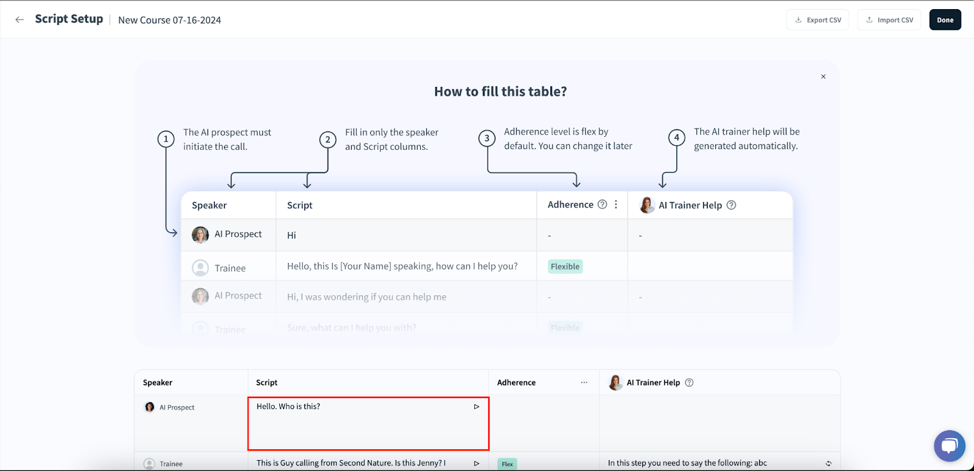Click the Import CSV button

click(x=889, y=20)
